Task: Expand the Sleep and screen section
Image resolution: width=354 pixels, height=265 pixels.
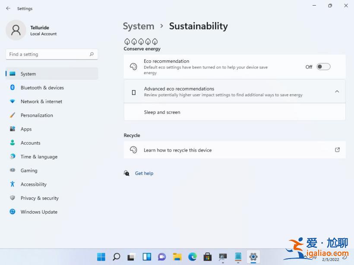Action: 234,112
